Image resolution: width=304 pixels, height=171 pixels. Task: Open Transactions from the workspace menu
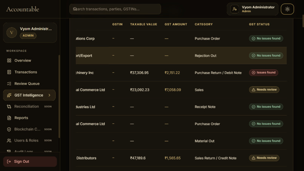29,72
